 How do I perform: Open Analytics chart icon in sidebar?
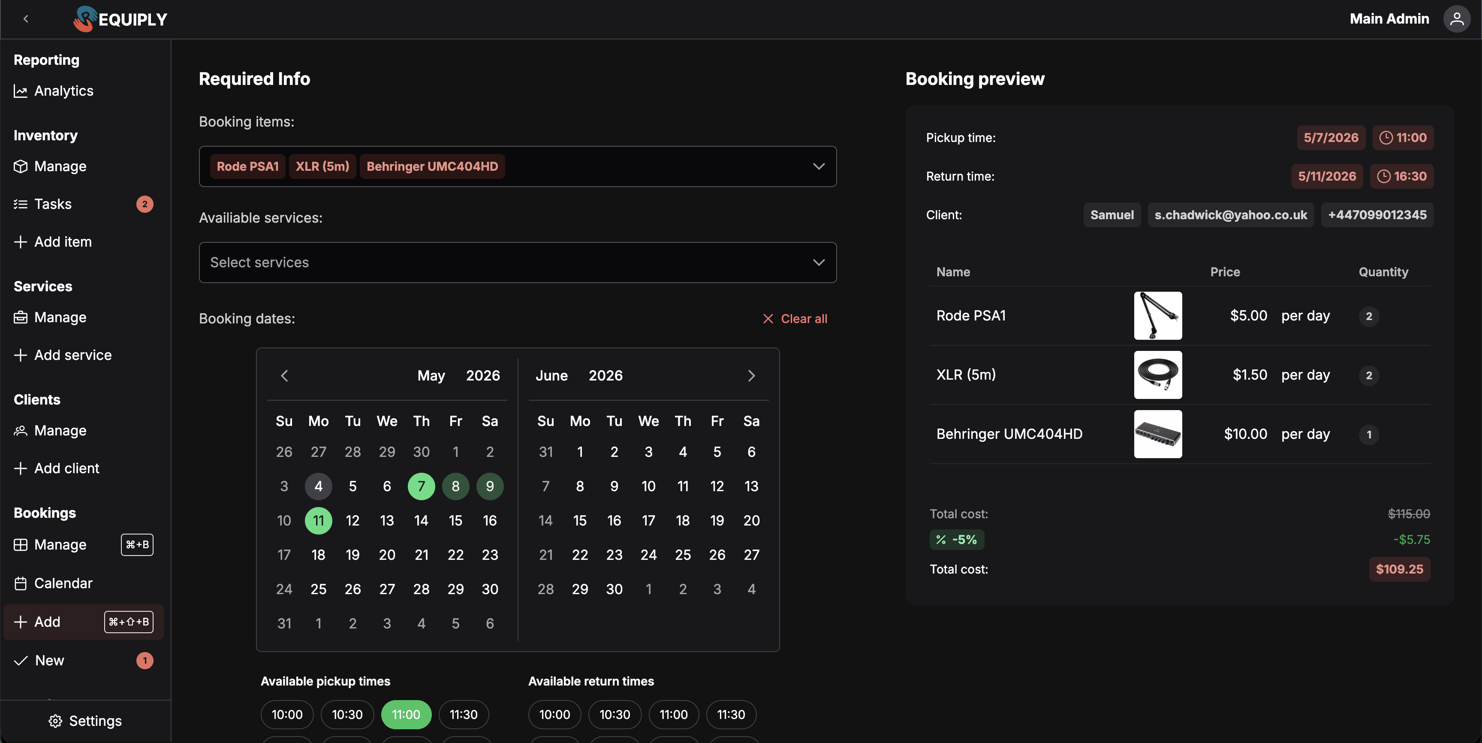pyautogui.click(x=21, y=91)
